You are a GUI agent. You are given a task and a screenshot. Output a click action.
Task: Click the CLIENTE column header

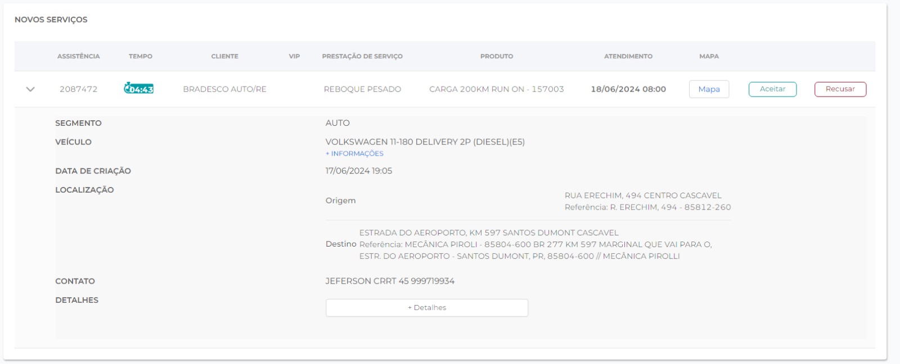pos(225,56)
